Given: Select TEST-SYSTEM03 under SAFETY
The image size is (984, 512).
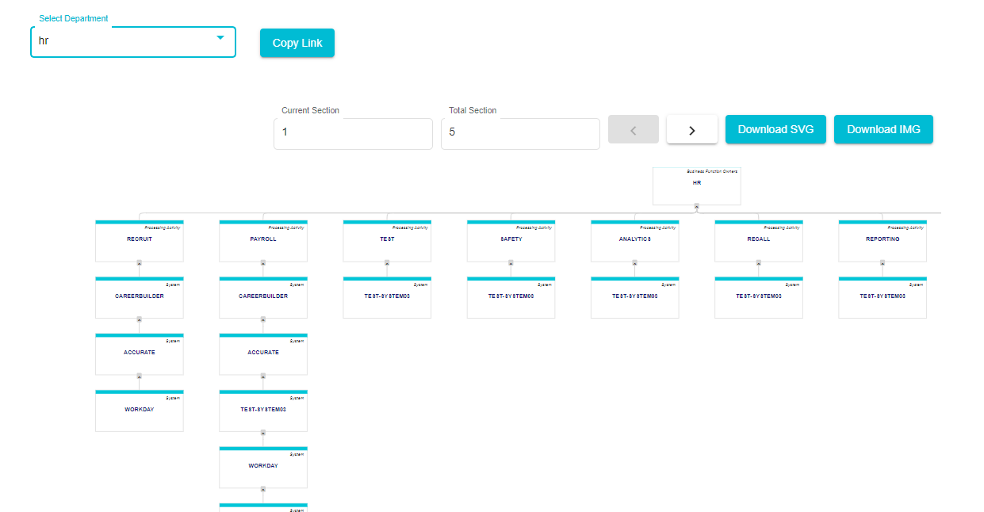Looking at the screenshot, I should click(511, 297).
